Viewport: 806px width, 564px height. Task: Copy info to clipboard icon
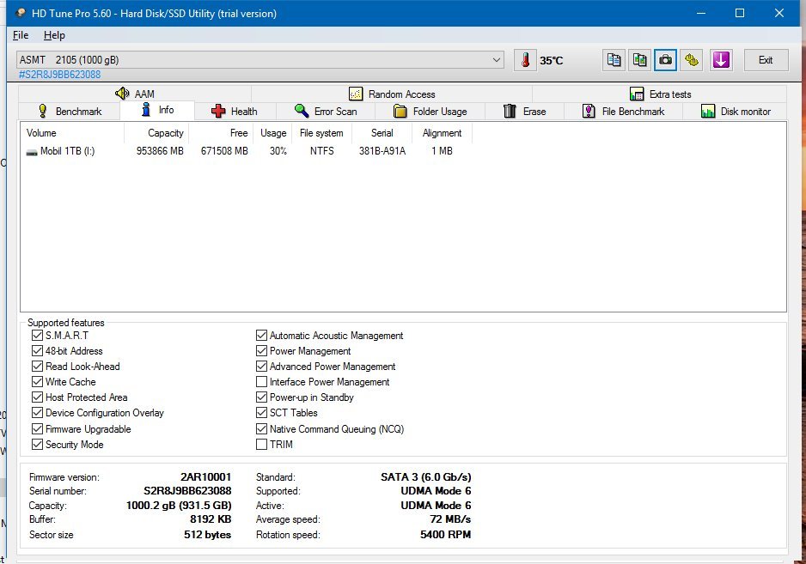point(614,60)
